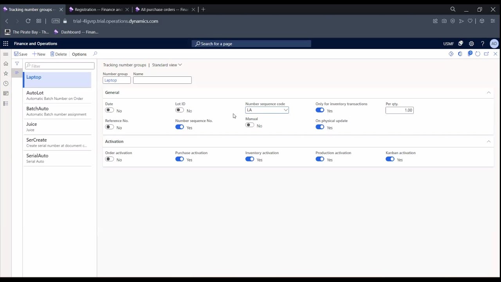Switch to All purchase orders browser tab
This screenshot has height=282, width=501.
click(165, 9)
